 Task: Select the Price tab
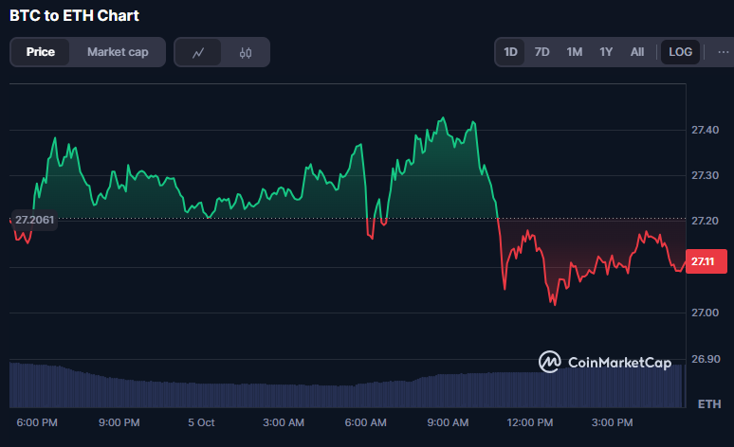40,53
